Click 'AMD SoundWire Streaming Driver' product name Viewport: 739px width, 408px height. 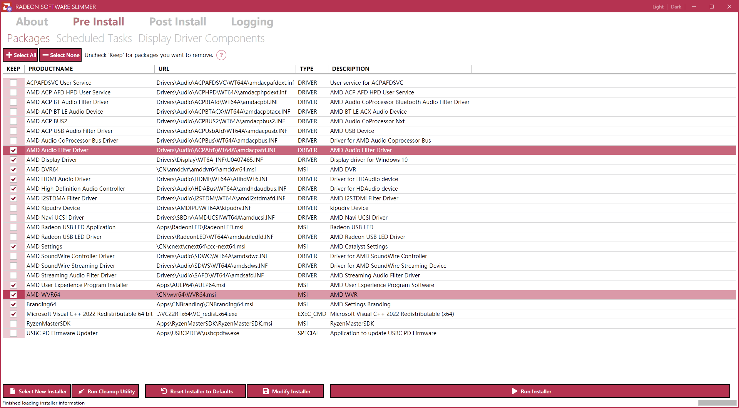71,266
